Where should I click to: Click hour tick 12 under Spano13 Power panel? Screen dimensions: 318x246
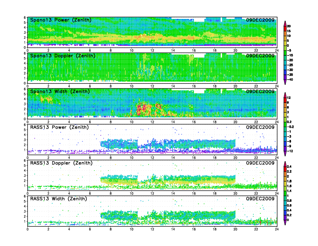(x=152, y=51)
